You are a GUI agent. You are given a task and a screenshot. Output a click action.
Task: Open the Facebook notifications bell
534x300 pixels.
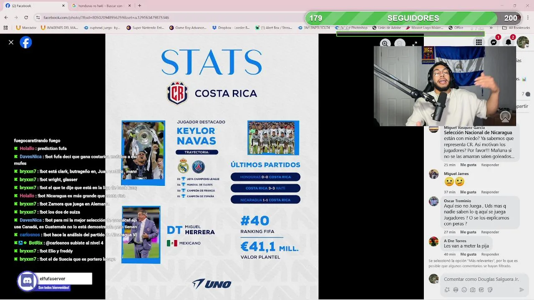coord(508,42)
